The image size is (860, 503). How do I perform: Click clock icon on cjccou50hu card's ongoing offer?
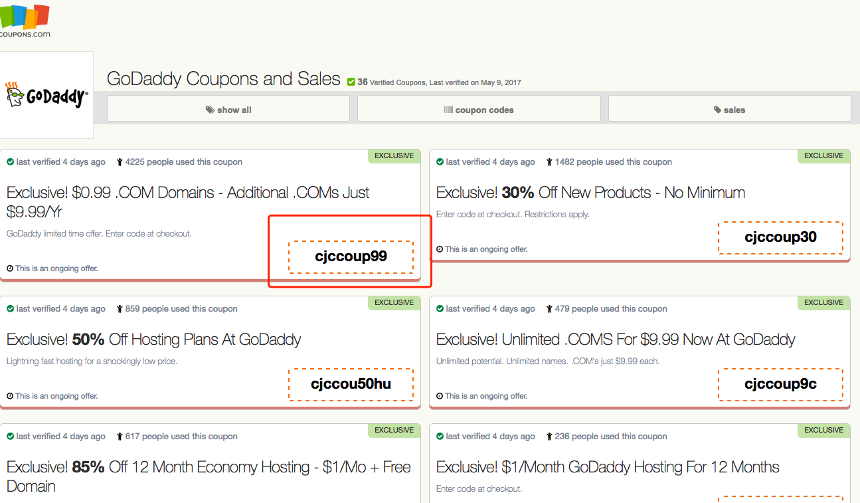pyautogui.click(x=10, y=396)
